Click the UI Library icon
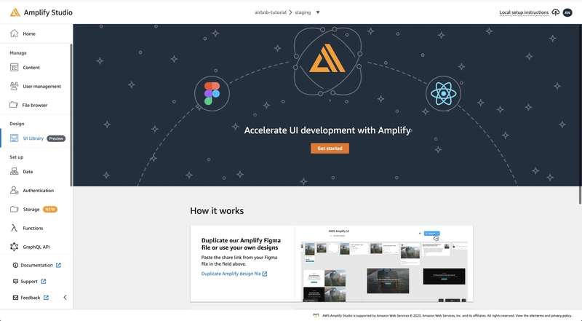 14,138
